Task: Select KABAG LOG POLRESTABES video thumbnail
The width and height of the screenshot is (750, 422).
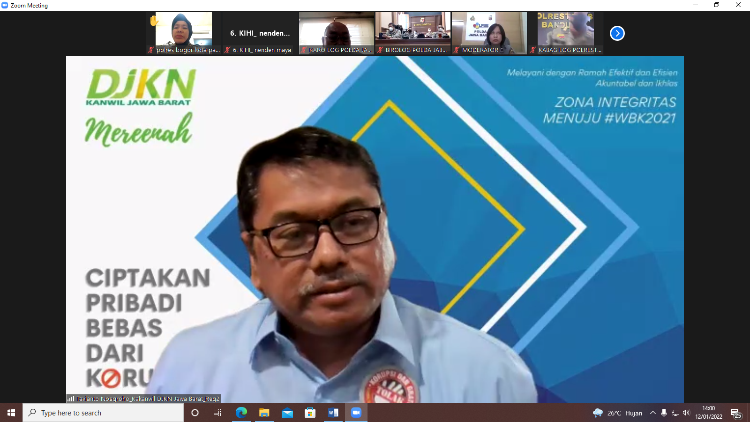Action: 565,30
